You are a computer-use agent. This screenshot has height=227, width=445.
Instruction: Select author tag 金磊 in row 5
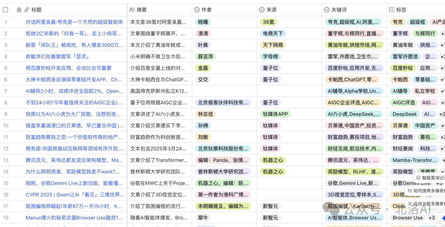pyautogui.click(x=203, y=68)
